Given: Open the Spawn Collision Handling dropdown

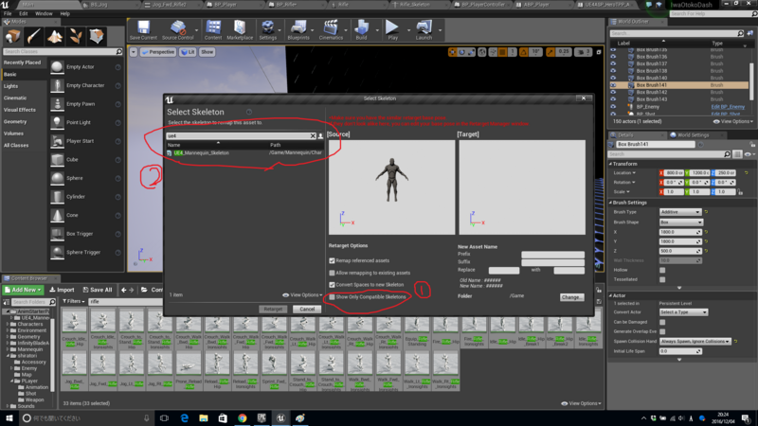Looking at the screenshot, I should tap(695, 342).
